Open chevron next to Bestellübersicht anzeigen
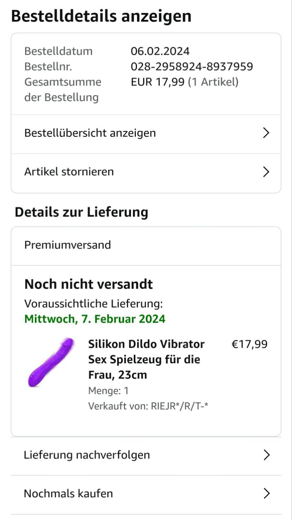This screenshot has width=292, height=520. (266, 133)
